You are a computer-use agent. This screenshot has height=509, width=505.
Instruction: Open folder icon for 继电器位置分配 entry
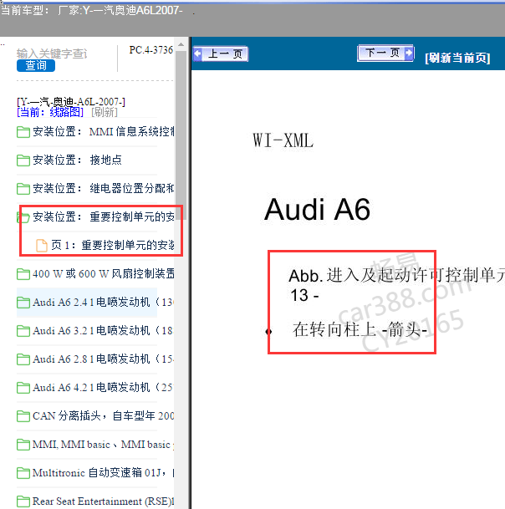pos(23,189)
